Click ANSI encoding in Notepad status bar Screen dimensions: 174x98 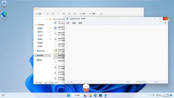click(156, 82)
